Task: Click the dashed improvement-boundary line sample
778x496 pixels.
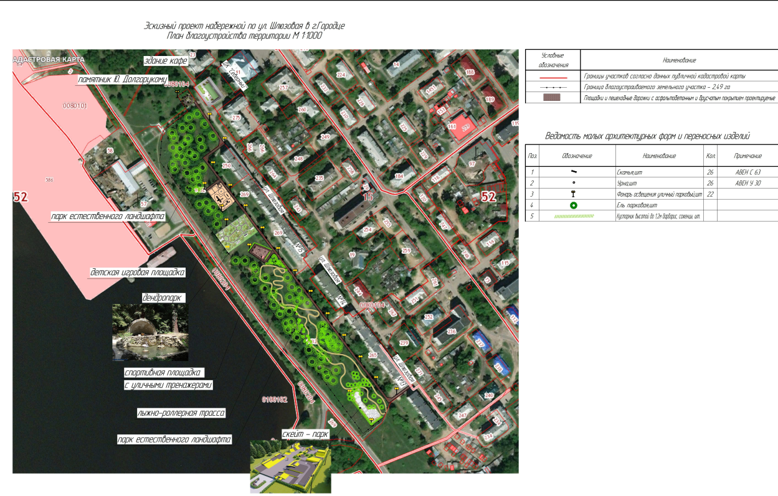Action: (552, 87)
